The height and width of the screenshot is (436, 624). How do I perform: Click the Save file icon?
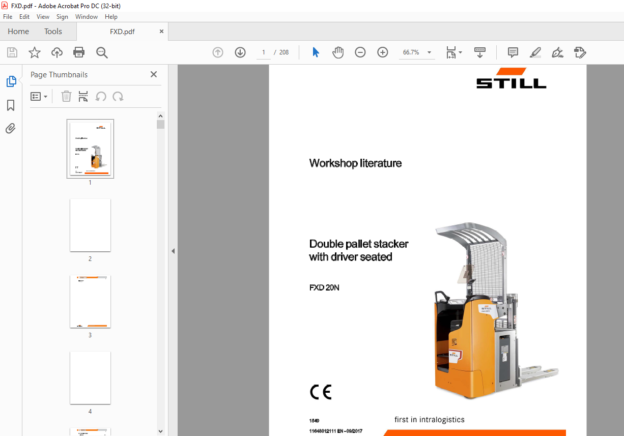(x=12, y=52)
